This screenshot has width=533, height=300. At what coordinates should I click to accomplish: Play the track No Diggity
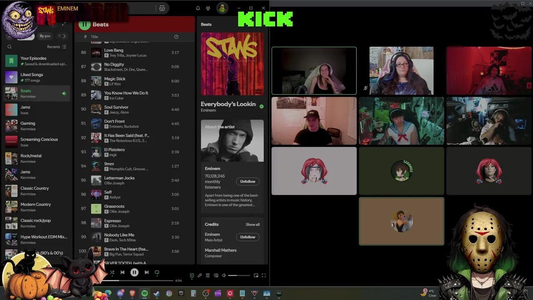click(134, 67)
